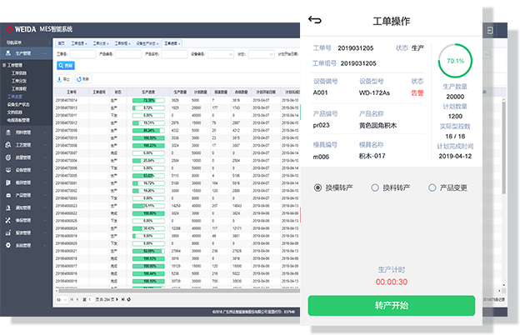Go to the last page of the table
Viewport: 520px width, 335px height.
(122, 299)
